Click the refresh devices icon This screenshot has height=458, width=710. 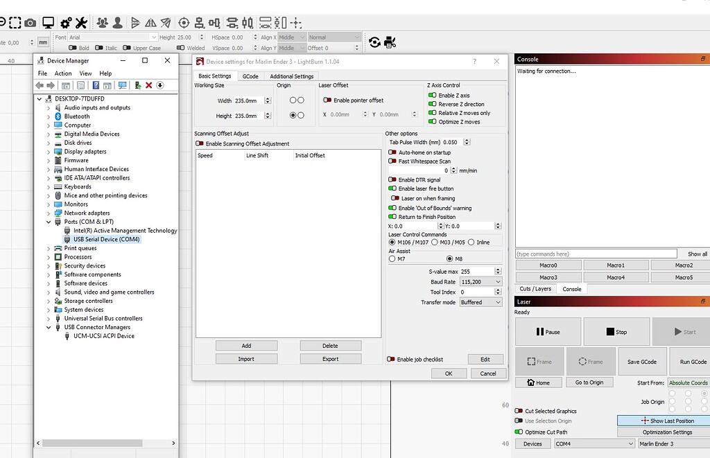pos(374,42)
